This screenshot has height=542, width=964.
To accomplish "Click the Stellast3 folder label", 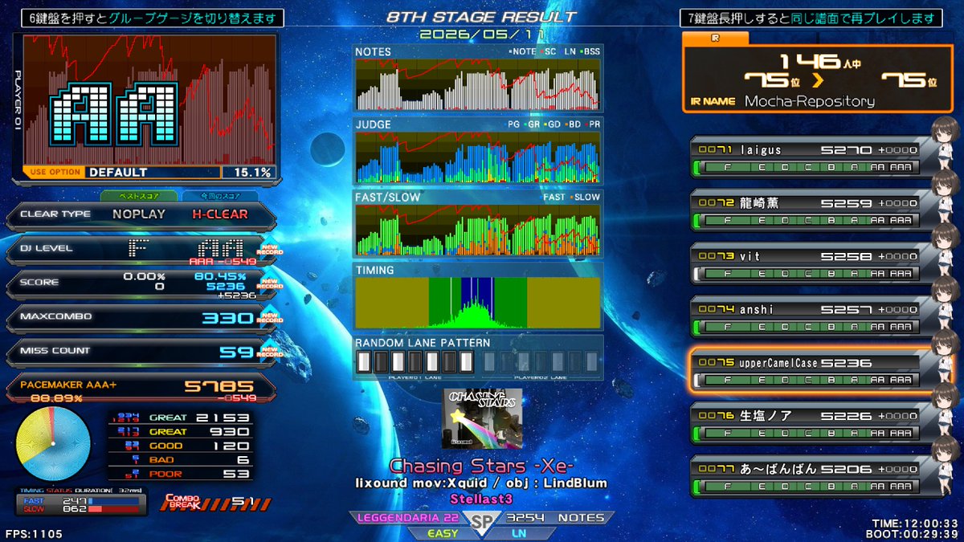I will click(x=482, y=499).
